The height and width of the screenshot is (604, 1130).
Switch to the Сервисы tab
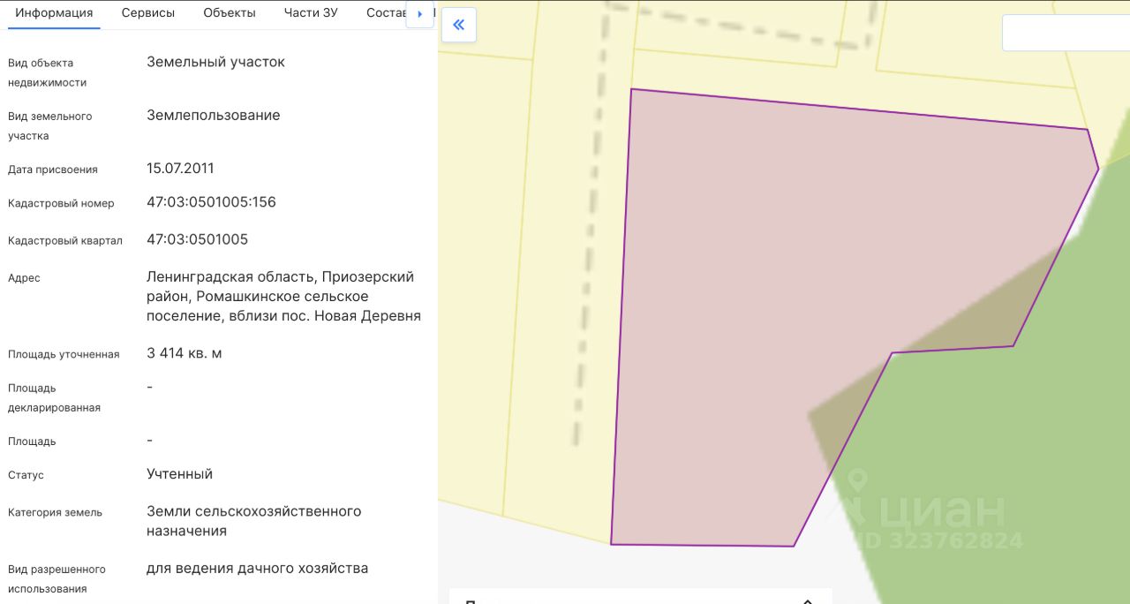(148, 13)
